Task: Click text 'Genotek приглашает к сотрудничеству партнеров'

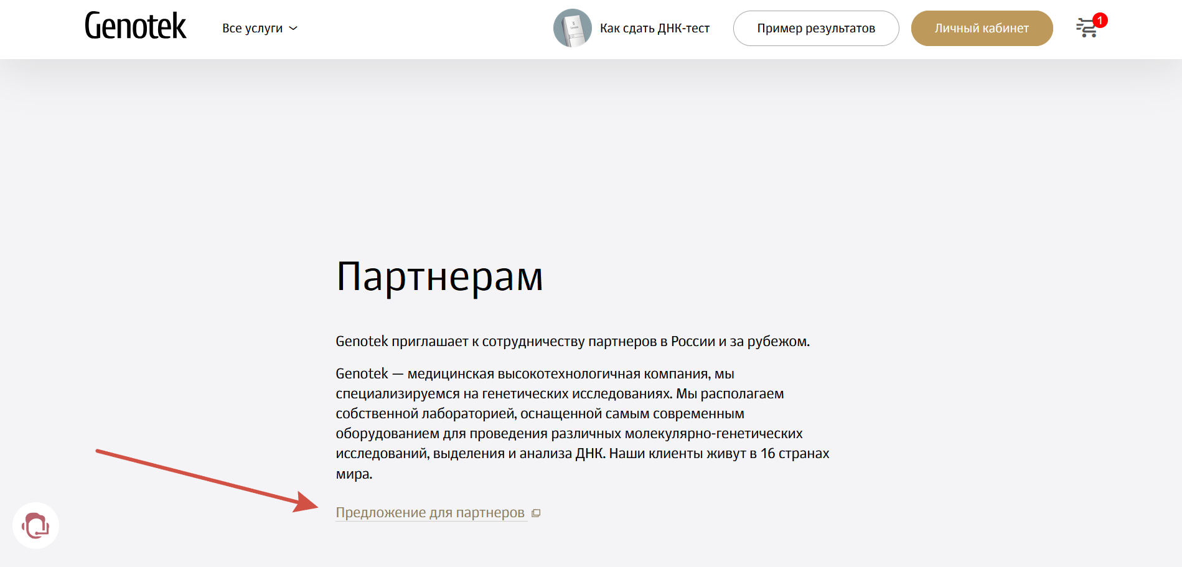Action: 496,341
